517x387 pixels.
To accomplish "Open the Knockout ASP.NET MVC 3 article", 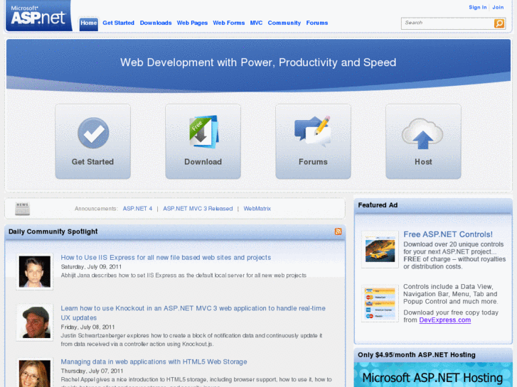I will pyautogui.click(x=193, y=313).
